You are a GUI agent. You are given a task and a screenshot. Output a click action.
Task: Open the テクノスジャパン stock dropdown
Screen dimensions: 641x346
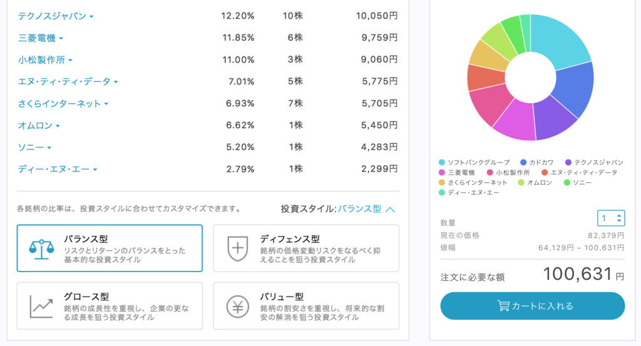(56, 16)
